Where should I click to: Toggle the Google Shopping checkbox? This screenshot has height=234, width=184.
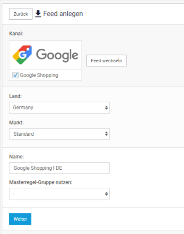pos(16,75)
